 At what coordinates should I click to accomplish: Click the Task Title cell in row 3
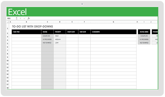(26, 36)
